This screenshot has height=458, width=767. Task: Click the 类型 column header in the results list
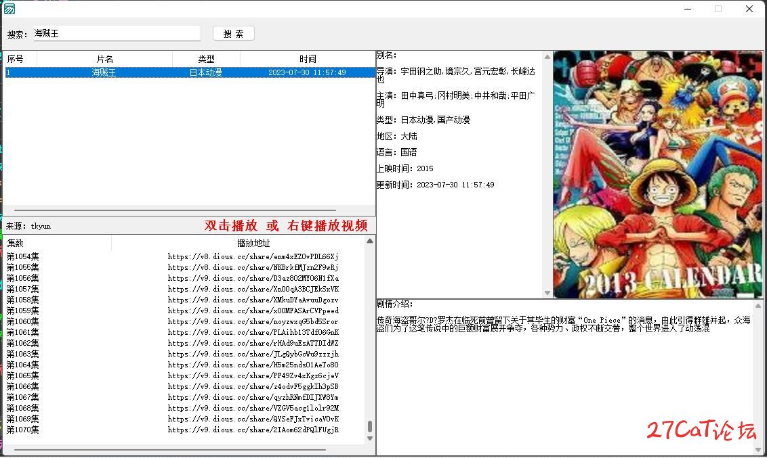pos(206,59)
